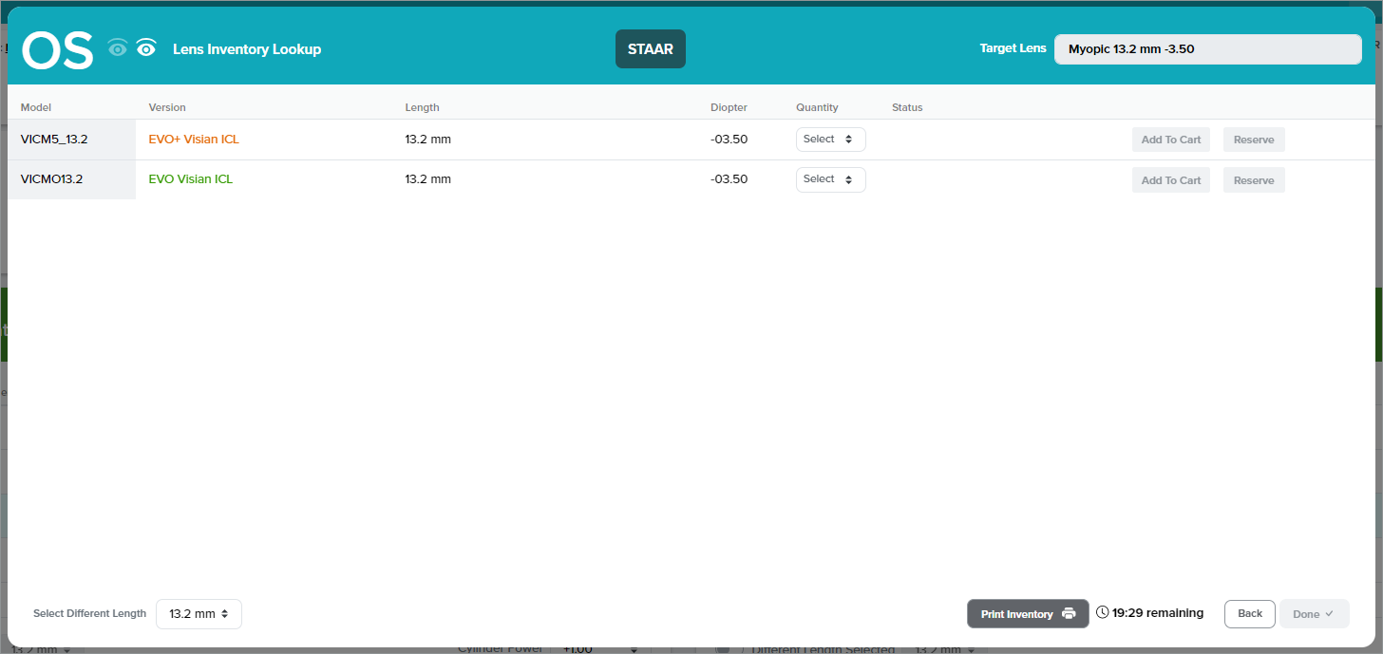Image resolution: width=1383 pixels, height=654 pixels.
Task: Click the clock icon beside remaining time
Action: 1102,613
